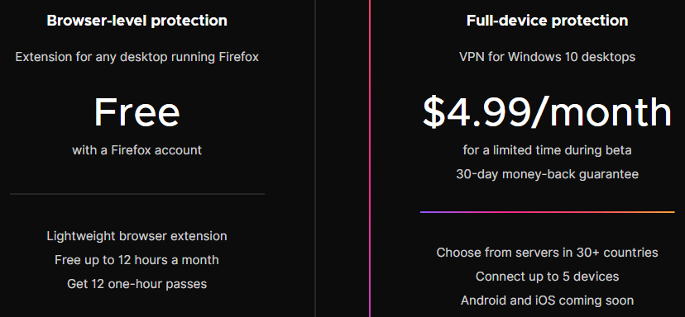Click the word Firefox in extension description
Viewport: 685px width, 317px height.
point(238,57)
